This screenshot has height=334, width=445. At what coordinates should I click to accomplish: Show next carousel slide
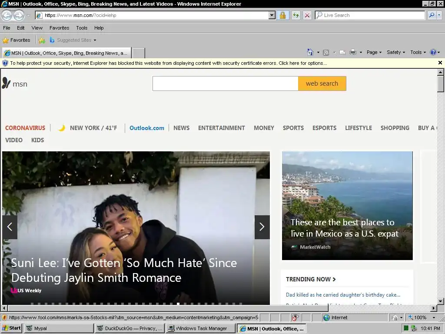pos(262,227)
